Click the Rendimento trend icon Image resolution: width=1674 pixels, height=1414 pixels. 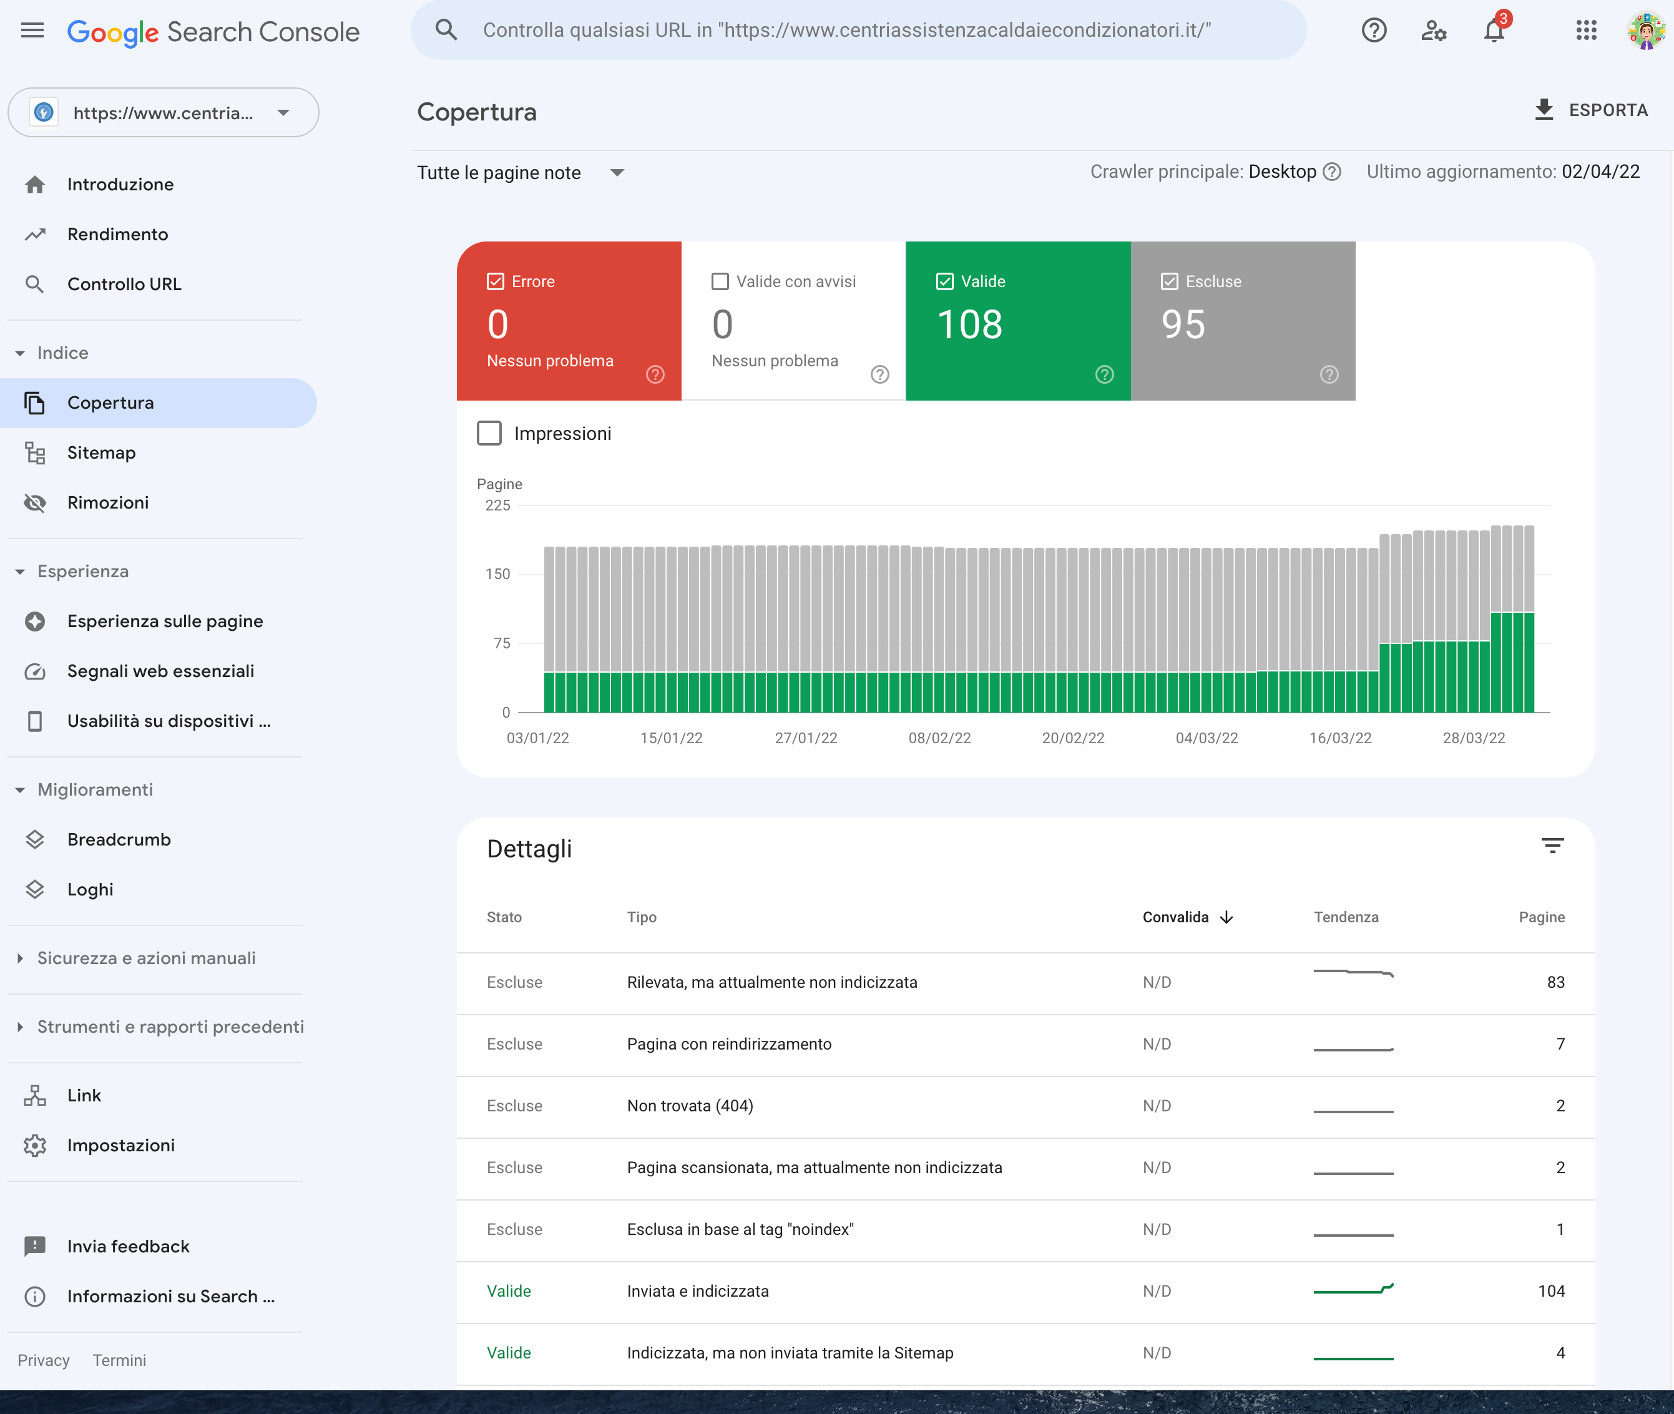(34, 234)
